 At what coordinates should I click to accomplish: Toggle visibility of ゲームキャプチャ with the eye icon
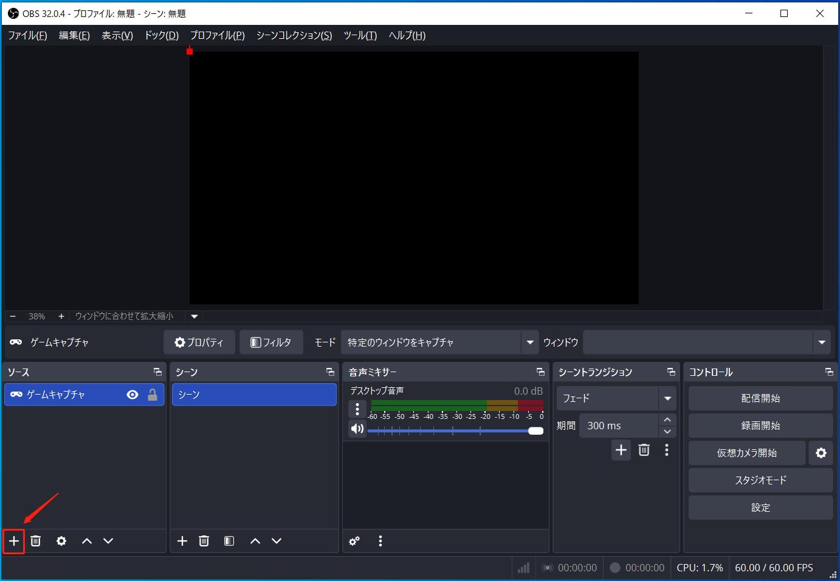pyautogui.click(x=132, y=394)
